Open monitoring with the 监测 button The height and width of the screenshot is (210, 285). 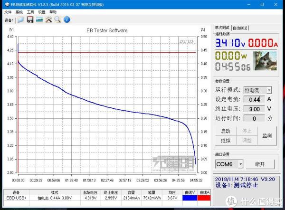pyautogui.click(x=267, y=136)
